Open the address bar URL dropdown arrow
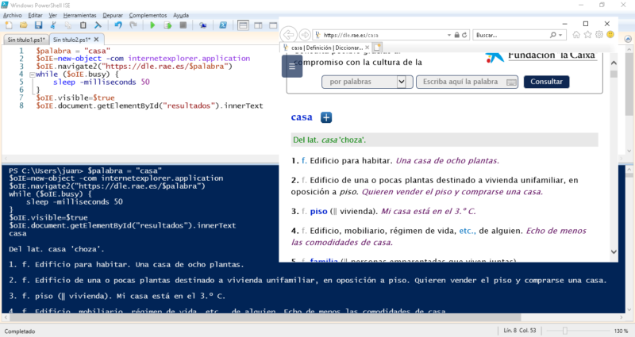 [451, 35]
